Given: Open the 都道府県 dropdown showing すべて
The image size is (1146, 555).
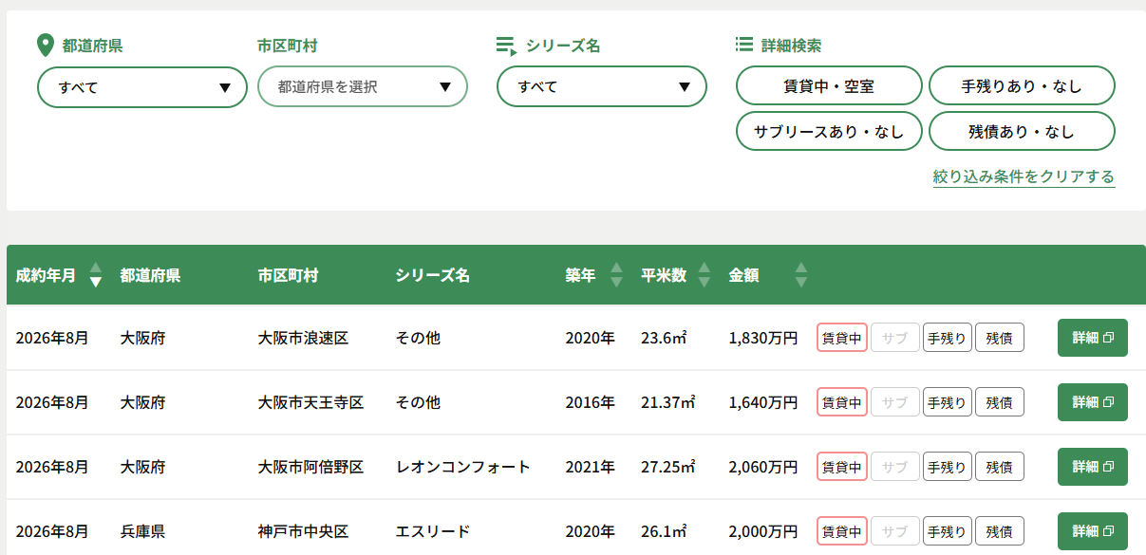Looking at the screenshot, I should click(142, 87).
